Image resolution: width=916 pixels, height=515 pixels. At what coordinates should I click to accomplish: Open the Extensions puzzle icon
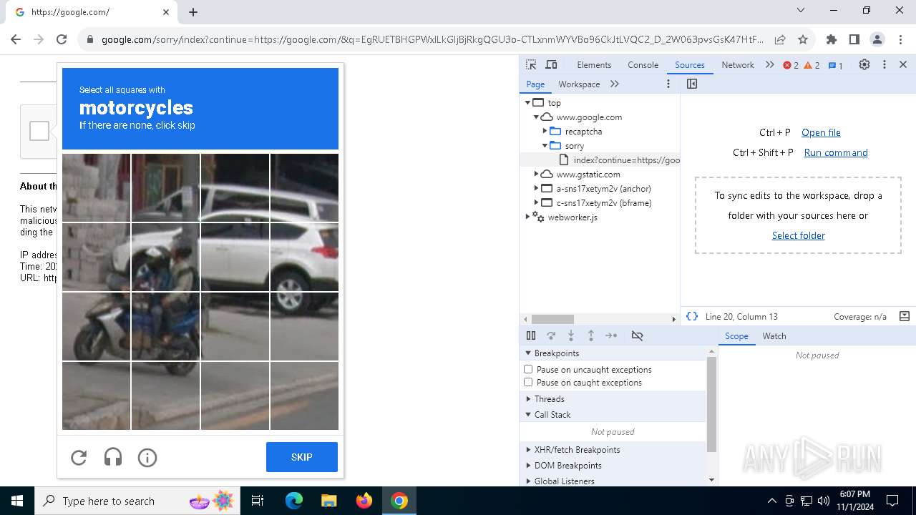(x=832, y=39)
